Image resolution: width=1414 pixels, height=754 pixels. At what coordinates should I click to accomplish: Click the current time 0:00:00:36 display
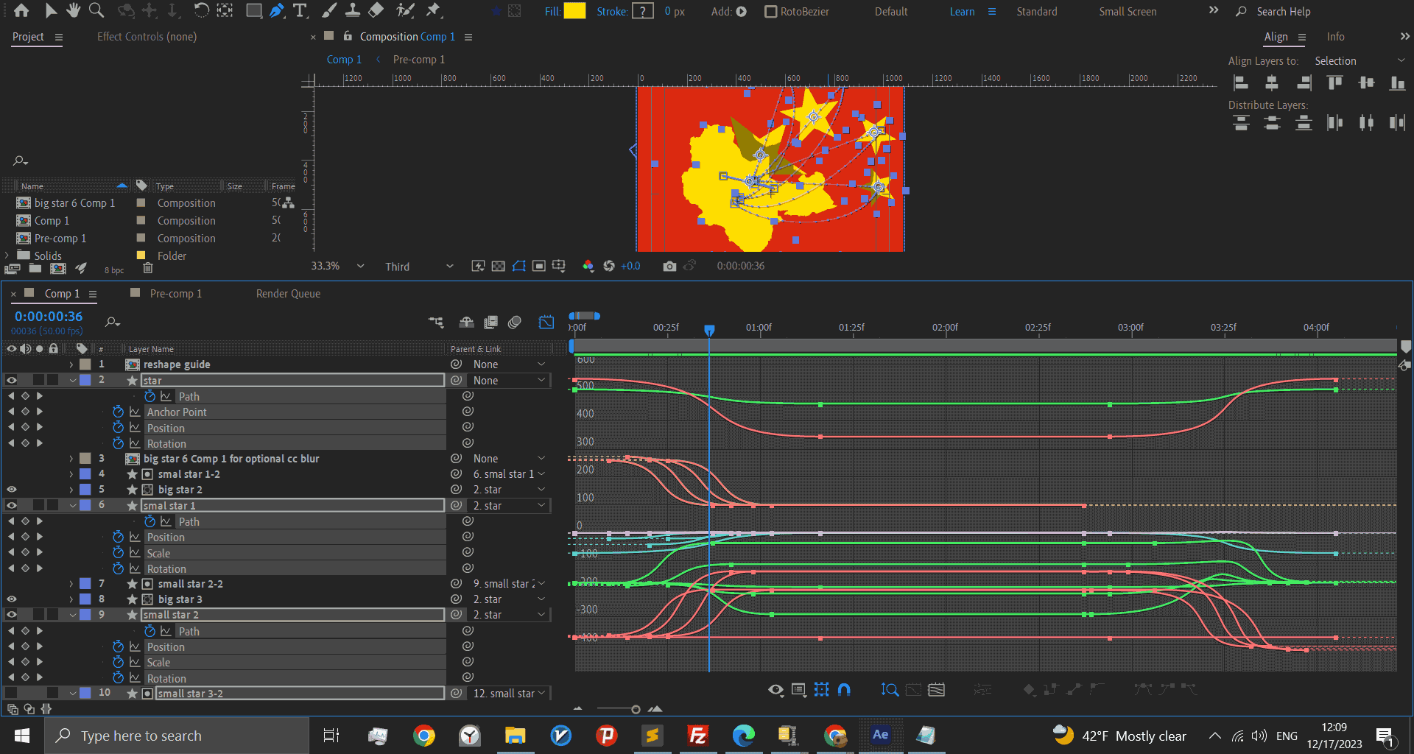point(49,317)
